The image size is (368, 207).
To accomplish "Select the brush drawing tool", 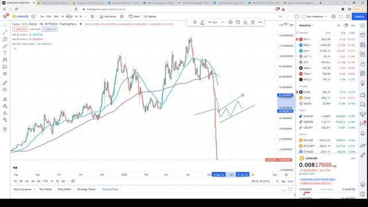I will pos(5,46).
